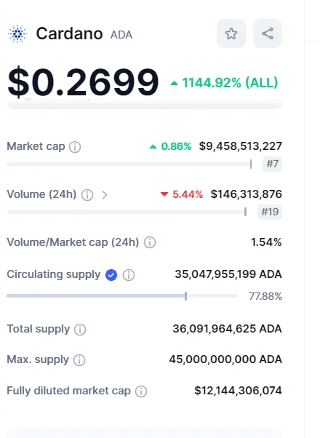Show Max. supply info tooltip

79,360
